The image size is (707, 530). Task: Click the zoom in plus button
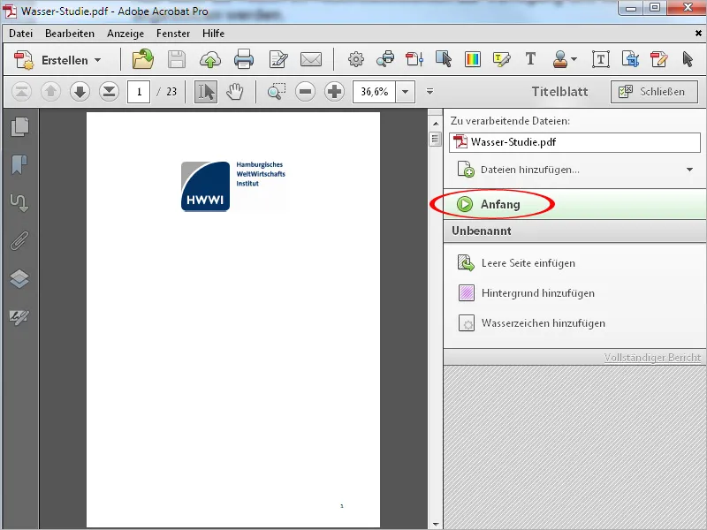tap(334, 92)
